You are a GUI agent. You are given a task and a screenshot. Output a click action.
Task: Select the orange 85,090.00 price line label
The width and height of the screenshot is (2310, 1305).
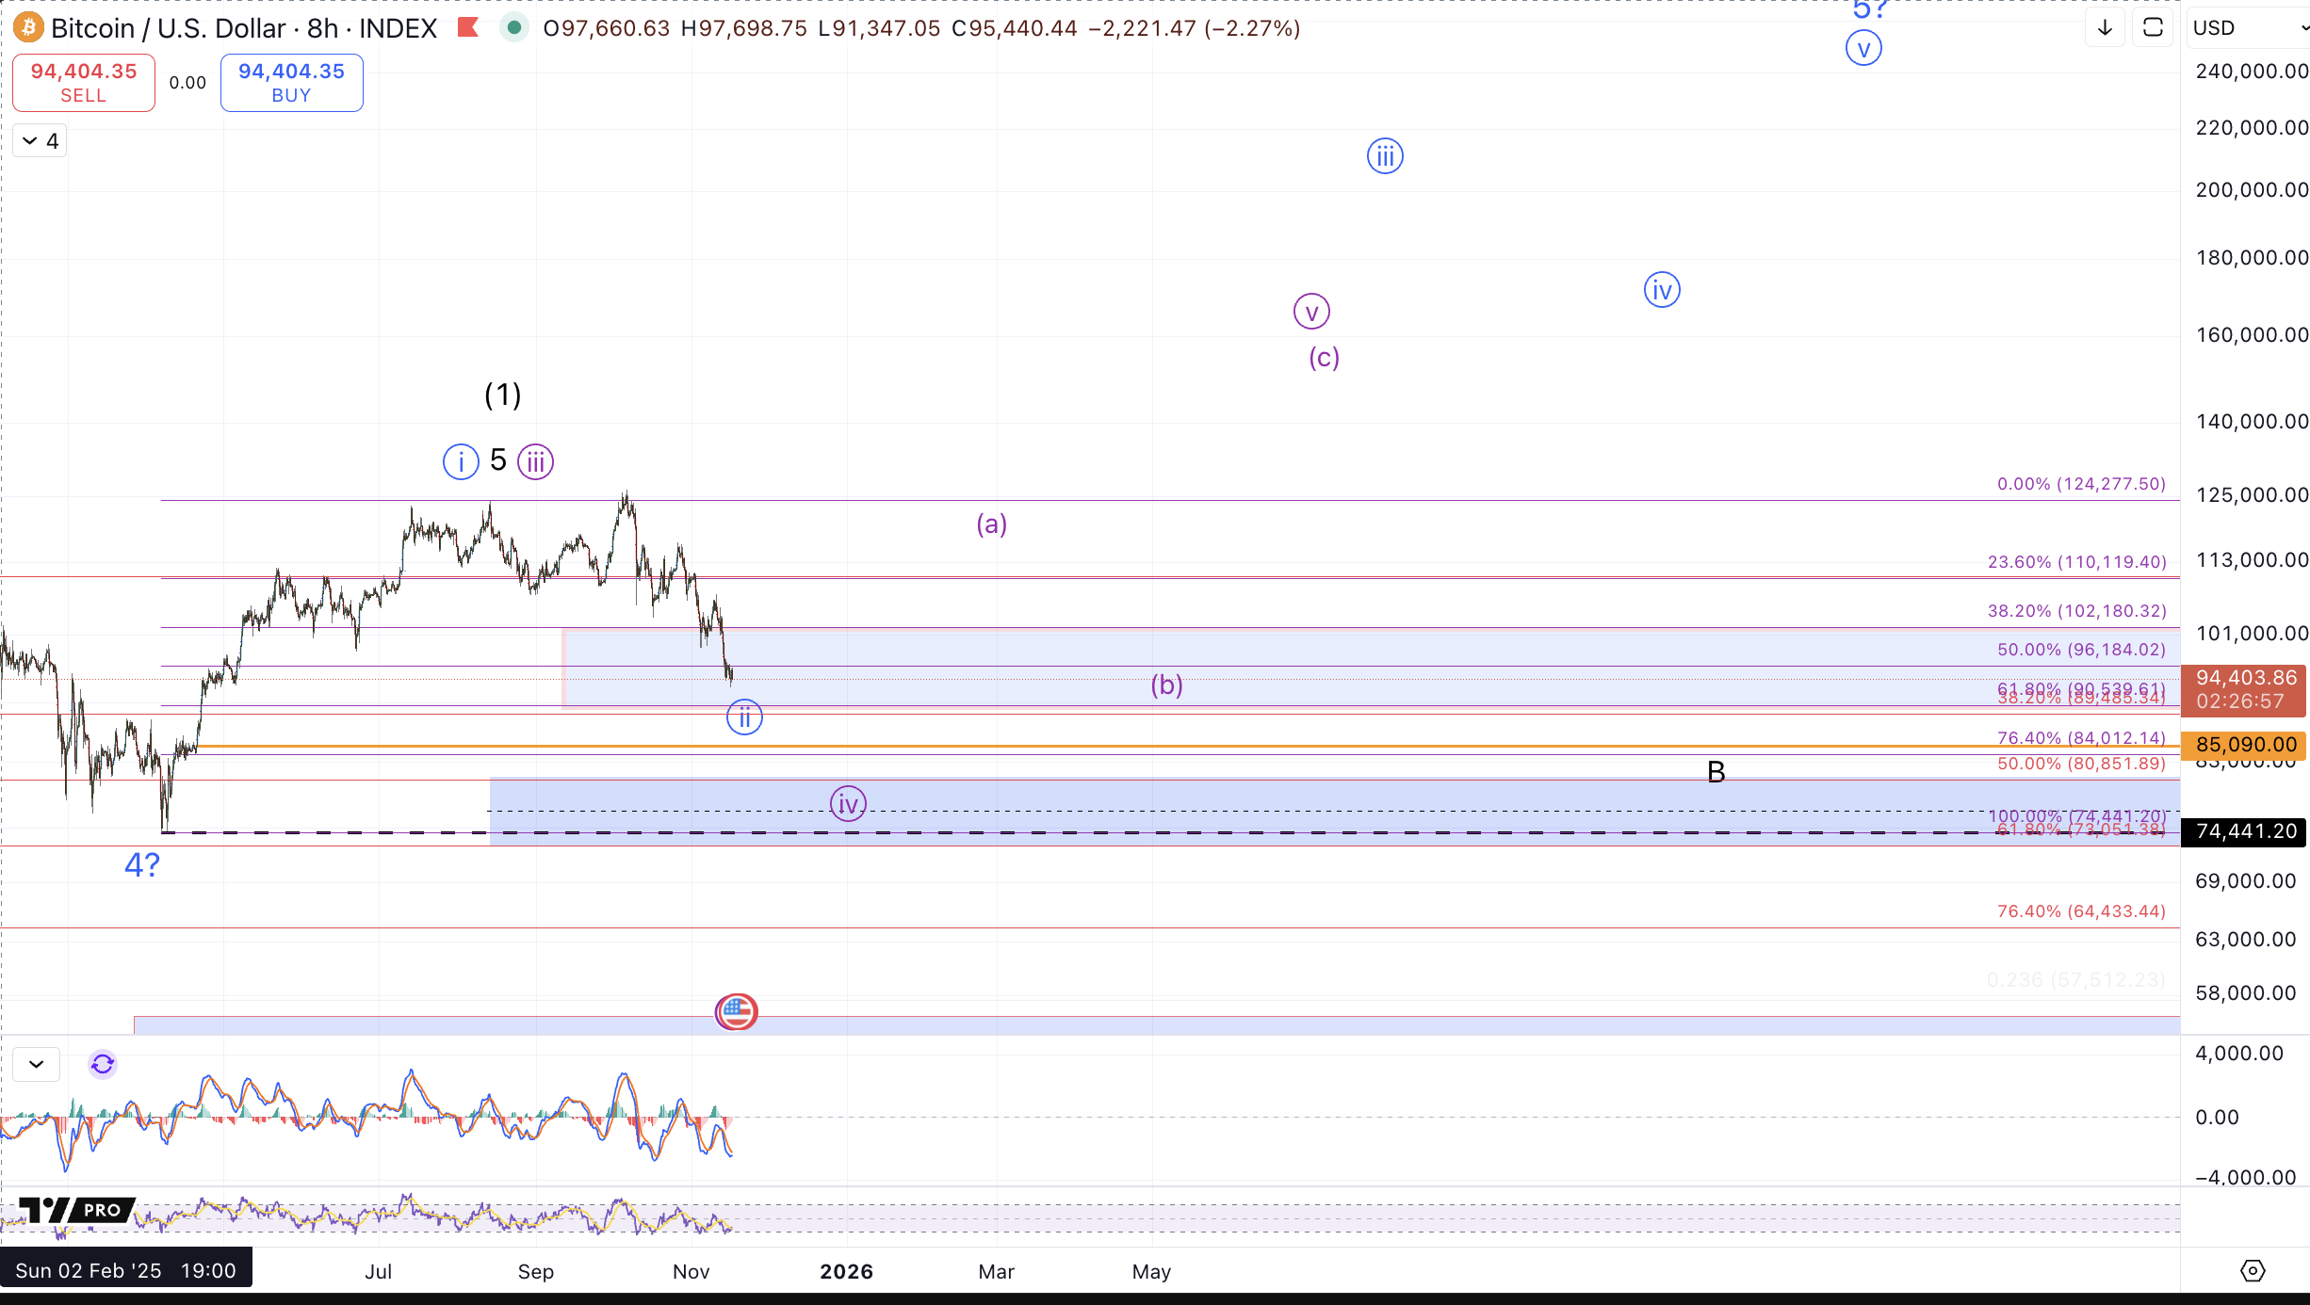click(x=2245, y=745)
